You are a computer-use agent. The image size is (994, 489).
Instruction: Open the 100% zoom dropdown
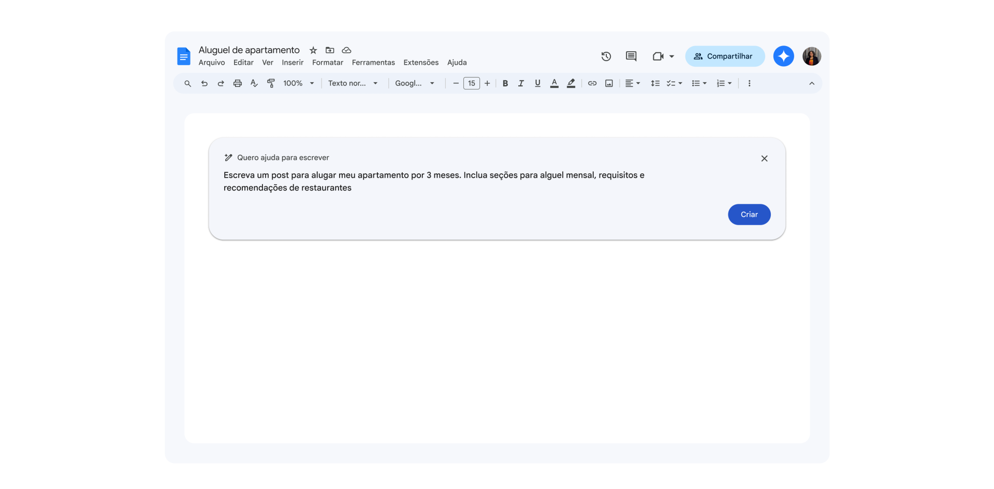(x=299, y=83)
